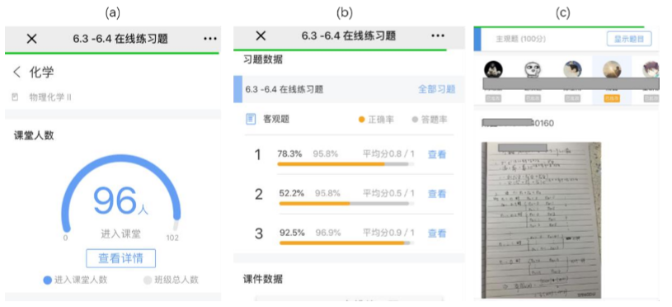Click 查看 for question 3
The image size is (672, 307).
click(437, 234)
